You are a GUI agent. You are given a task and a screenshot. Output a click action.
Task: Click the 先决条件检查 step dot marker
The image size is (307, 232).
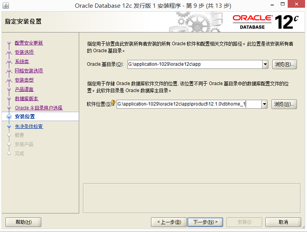tap(9, 126)
